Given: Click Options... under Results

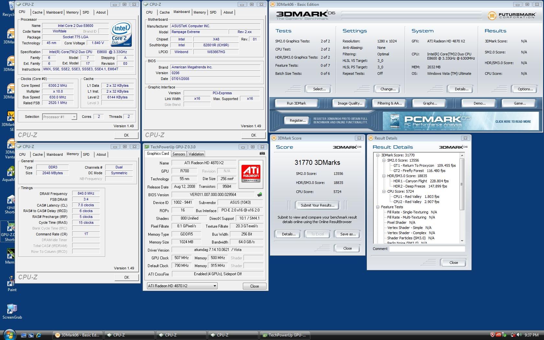Looking at the screenshot, I should coord(525,89).
